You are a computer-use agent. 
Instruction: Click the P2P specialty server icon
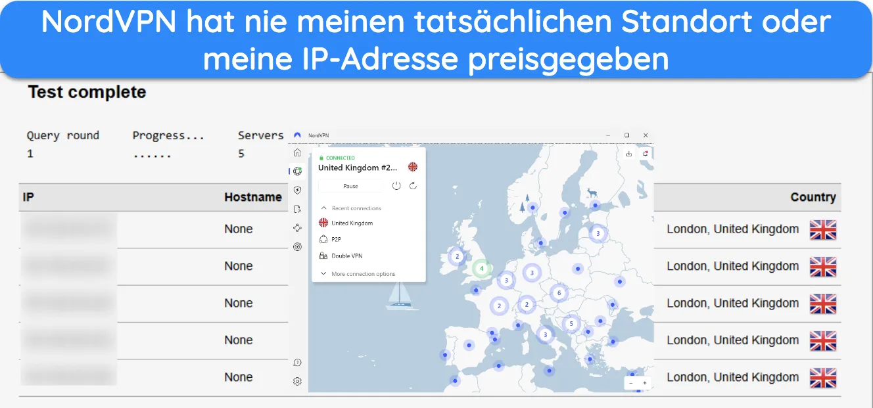(x=323, y=240)
